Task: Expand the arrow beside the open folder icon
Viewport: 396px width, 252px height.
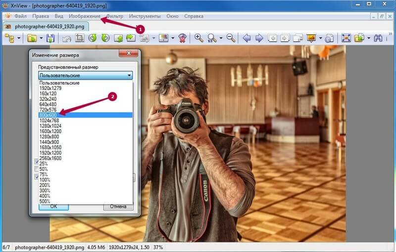Action: (x=42, y=38)
